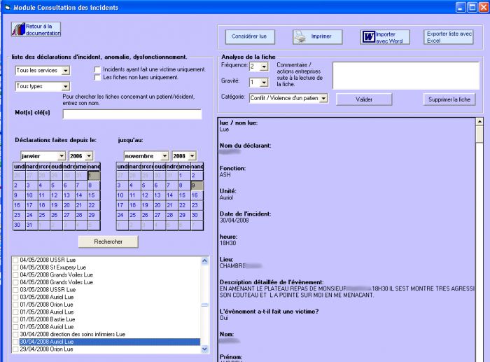The image size is (490, 362).
Task: Open the Tous les services dropdown
Action: 65,71
